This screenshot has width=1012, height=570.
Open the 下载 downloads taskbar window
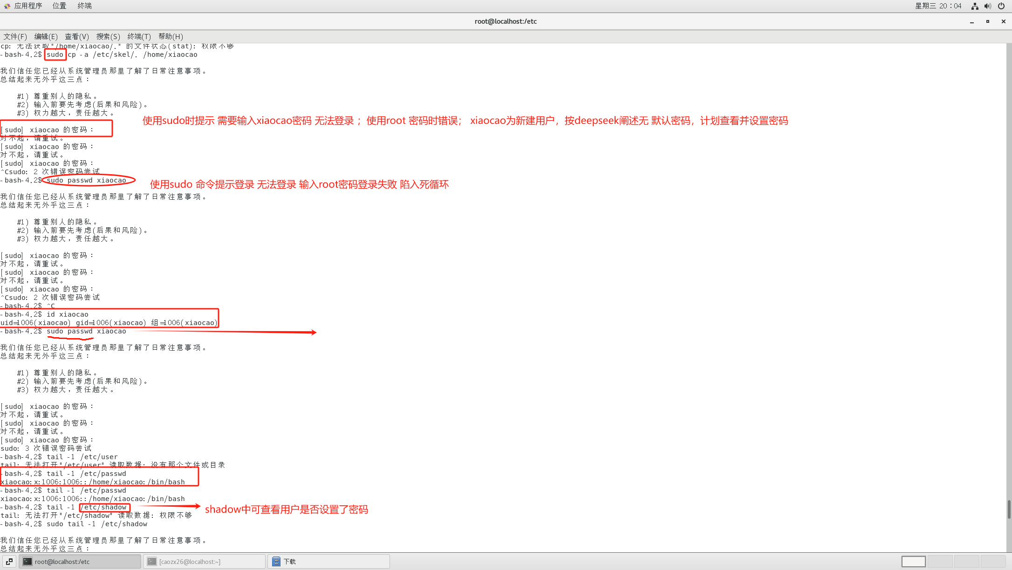coord(328,562)
